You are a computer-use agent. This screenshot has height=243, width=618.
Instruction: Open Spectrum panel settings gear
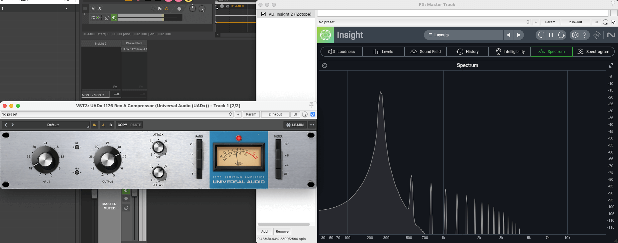[x=324, y=66]
